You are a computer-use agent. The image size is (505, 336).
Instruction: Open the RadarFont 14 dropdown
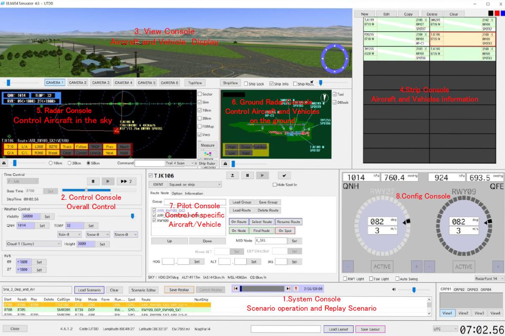coord(489,278)
